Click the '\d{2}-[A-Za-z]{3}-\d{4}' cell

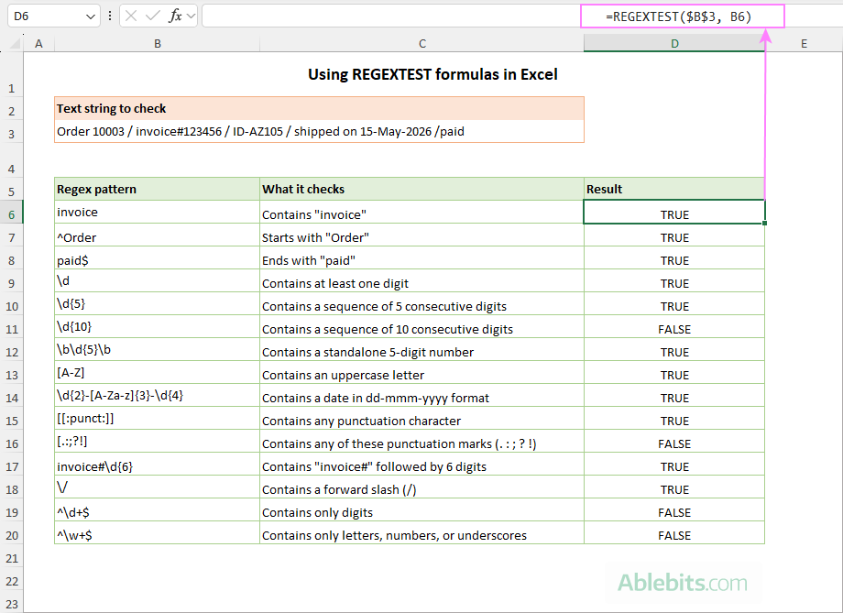(157, 395)
